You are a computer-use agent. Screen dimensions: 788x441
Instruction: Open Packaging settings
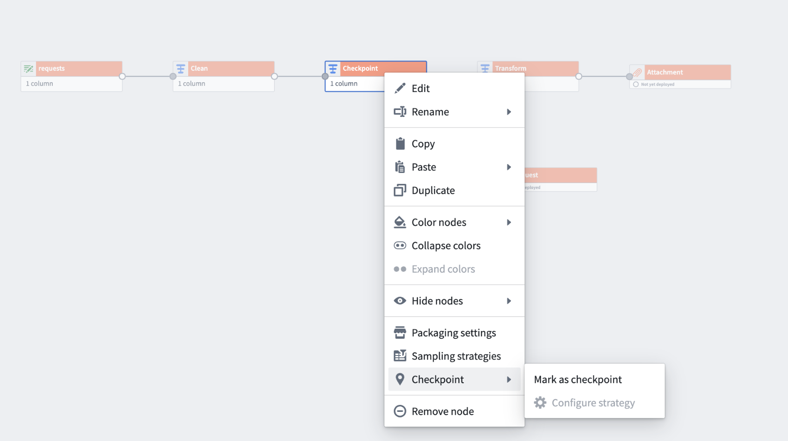click(454, 333)
